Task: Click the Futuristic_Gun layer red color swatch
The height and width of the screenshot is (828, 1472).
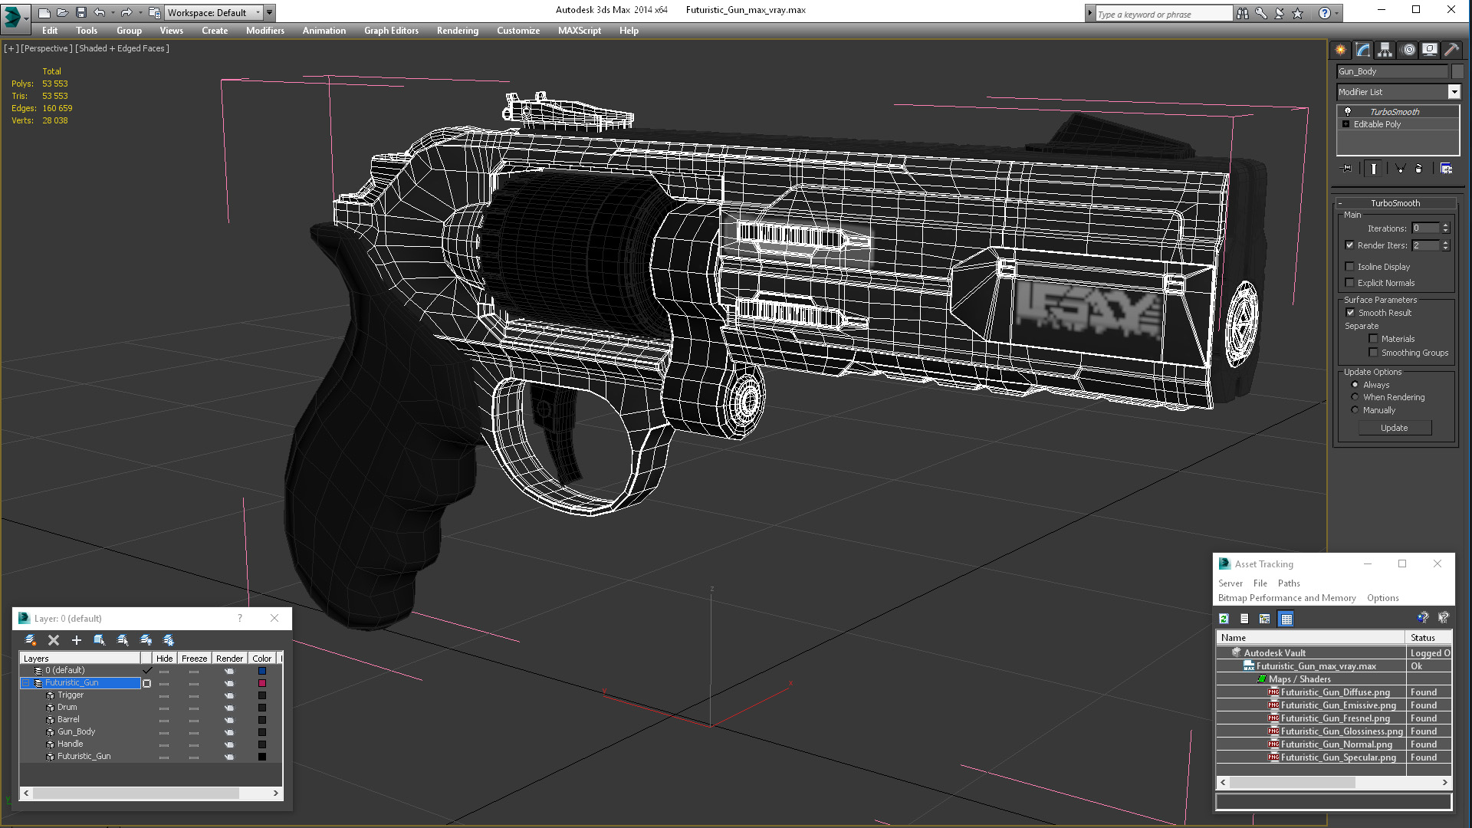Action: coord(261,682)
